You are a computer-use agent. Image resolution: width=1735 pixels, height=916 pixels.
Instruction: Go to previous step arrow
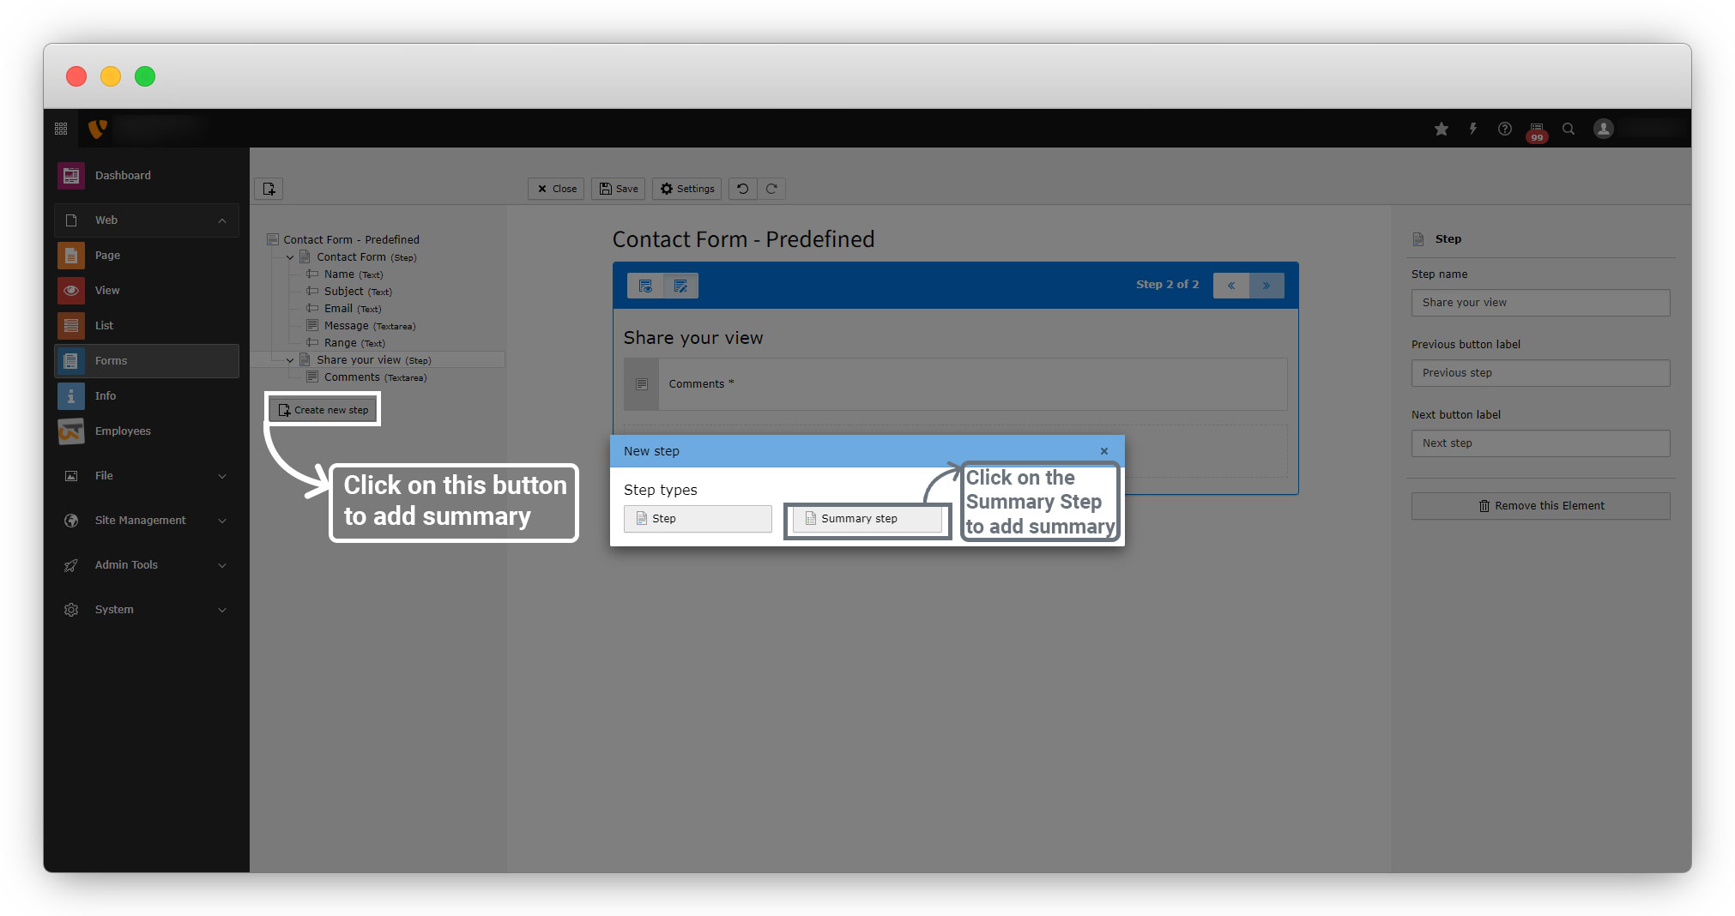1230,286
